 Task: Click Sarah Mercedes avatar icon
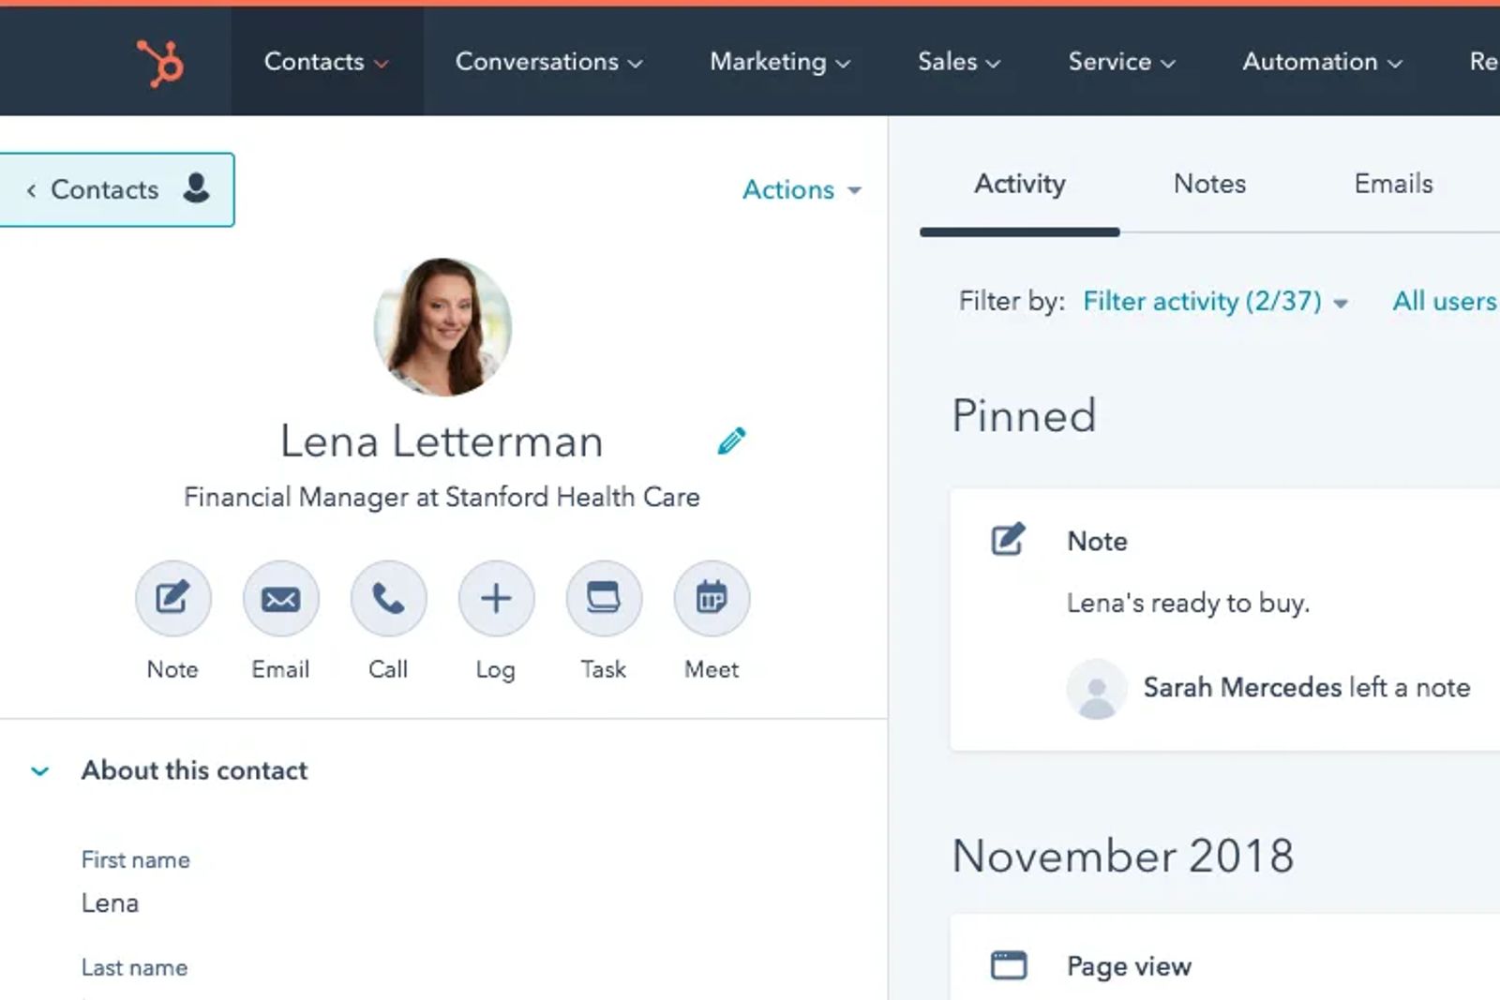tap(1096, 689)
